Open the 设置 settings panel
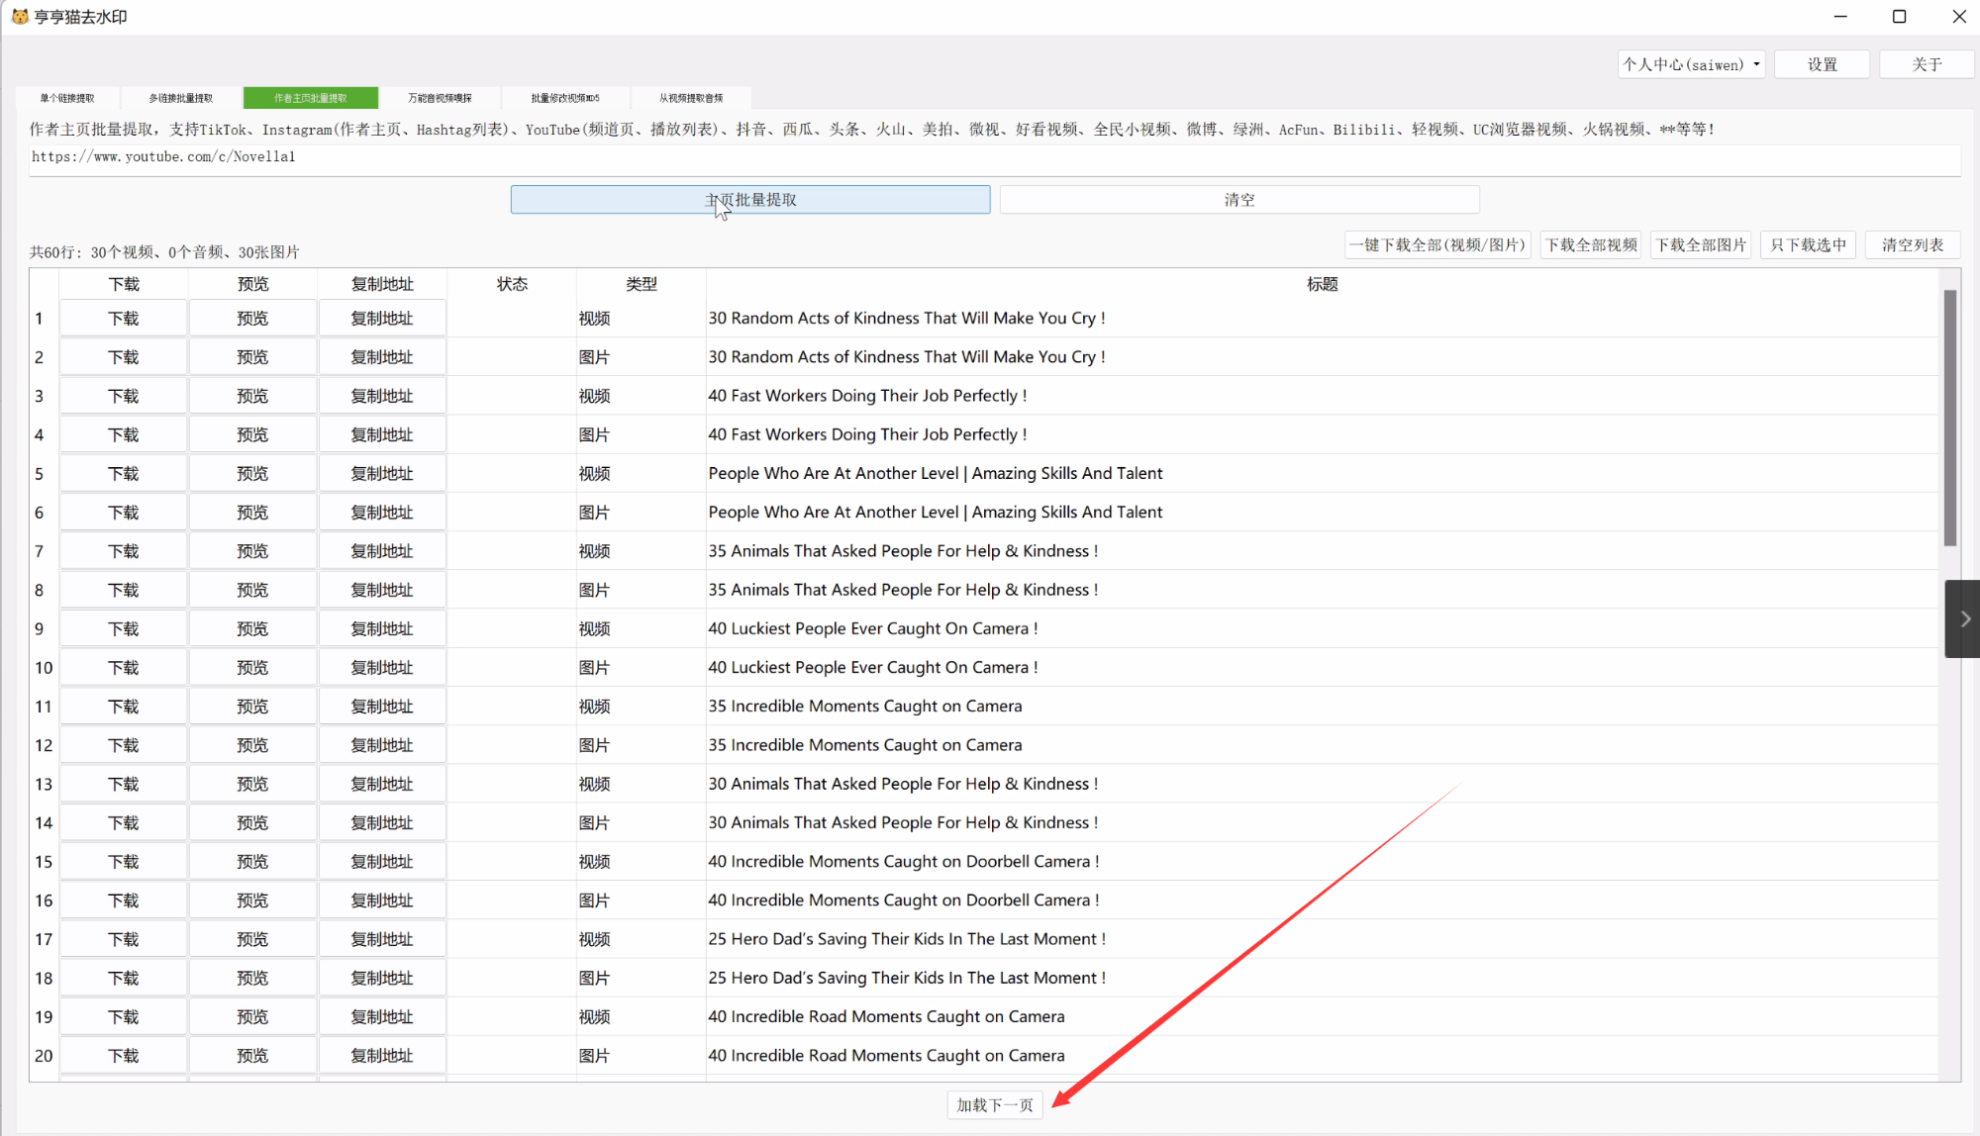Viewport: 1980px width, 1136px height. pos(1822,63)
